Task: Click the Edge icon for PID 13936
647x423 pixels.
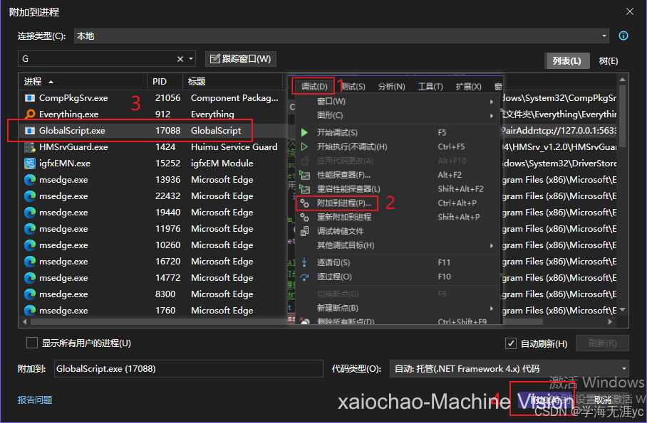Action: pyautogui.click(x=30, y=180)
